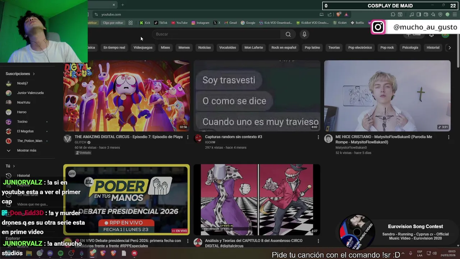
Task: Select the En tiempo real chip
Action: [114, 47]
